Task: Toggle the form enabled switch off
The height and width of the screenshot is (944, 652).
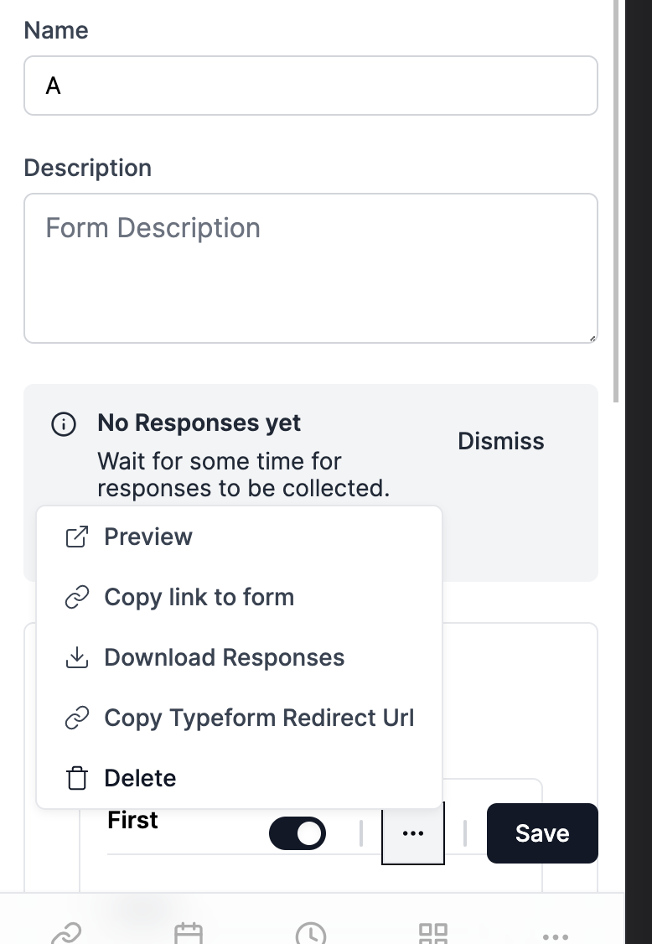Action: [298, 833]
